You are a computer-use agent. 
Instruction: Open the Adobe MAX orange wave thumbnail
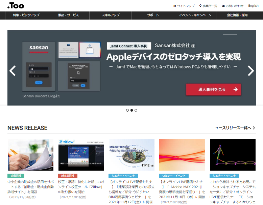click(x=182, y=155)
